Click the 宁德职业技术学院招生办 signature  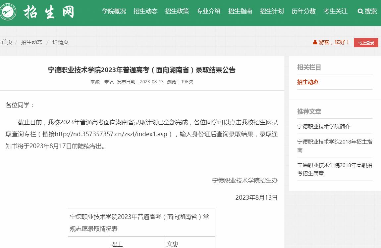245,180
